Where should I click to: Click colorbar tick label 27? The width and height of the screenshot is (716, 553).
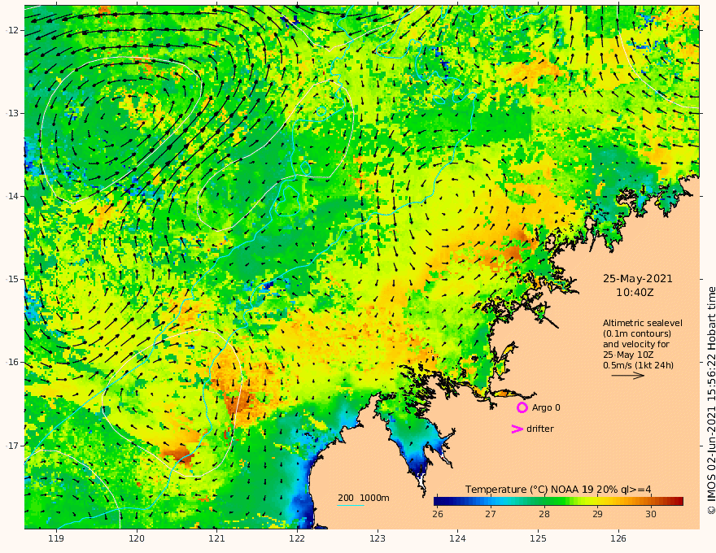point(491,514)
